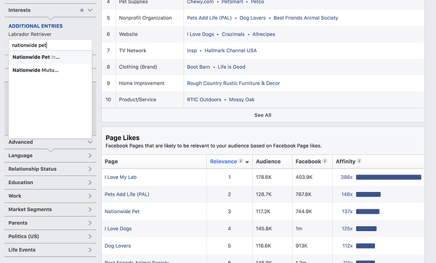Open I Love Dogs page row link

[x=118, y=229]
